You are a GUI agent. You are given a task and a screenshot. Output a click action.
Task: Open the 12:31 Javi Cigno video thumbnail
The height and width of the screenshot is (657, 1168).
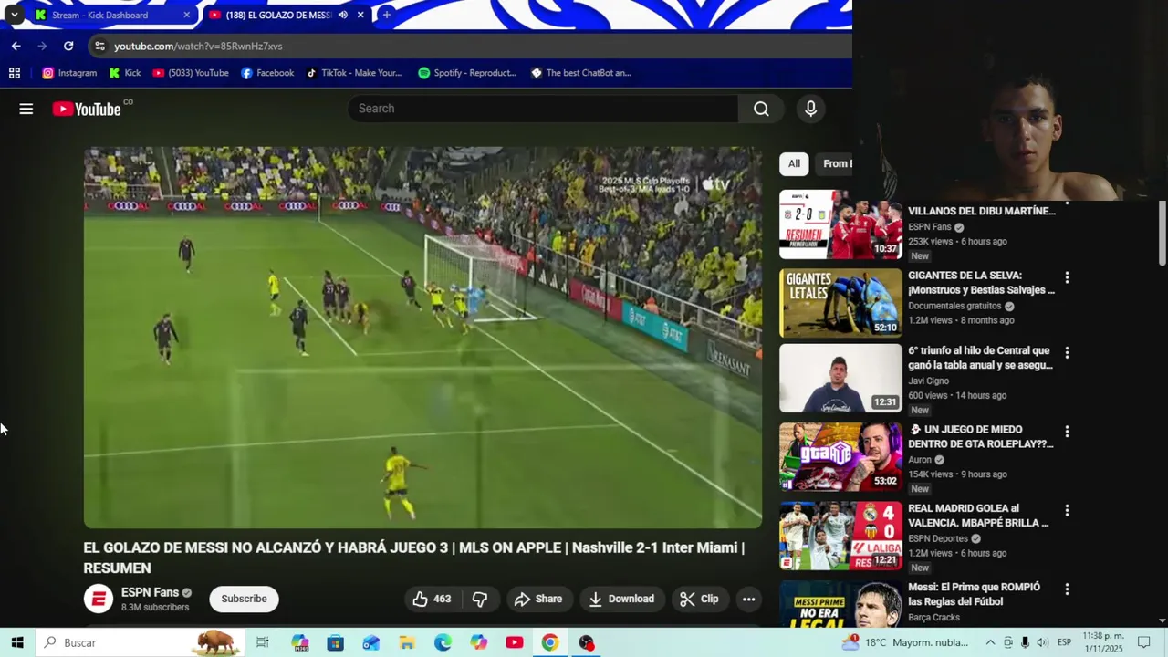840,379
